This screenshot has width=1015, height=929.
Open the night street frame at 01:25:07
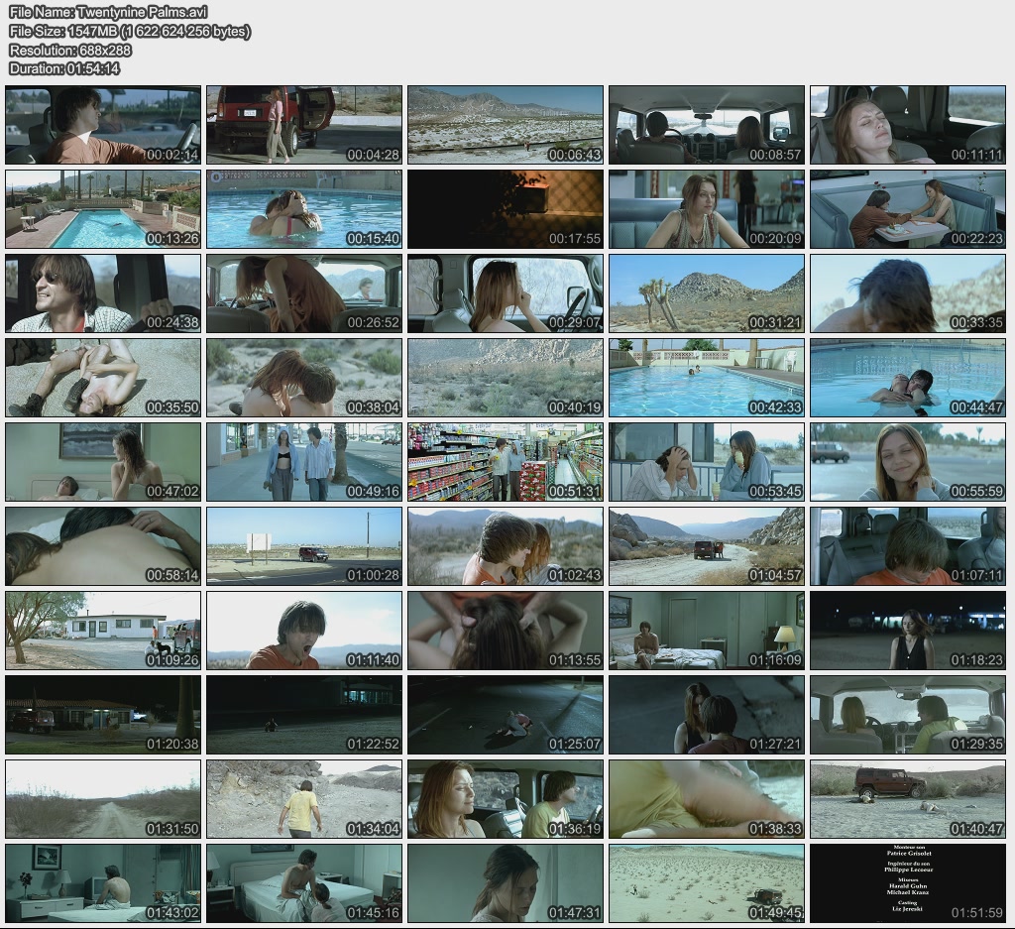[x=506, y=715]
